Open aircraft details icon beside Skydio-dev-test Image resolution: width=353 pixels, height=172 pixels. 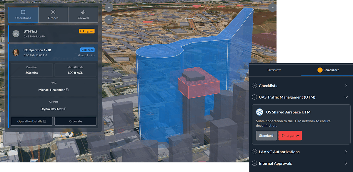[x=65, y=109]
